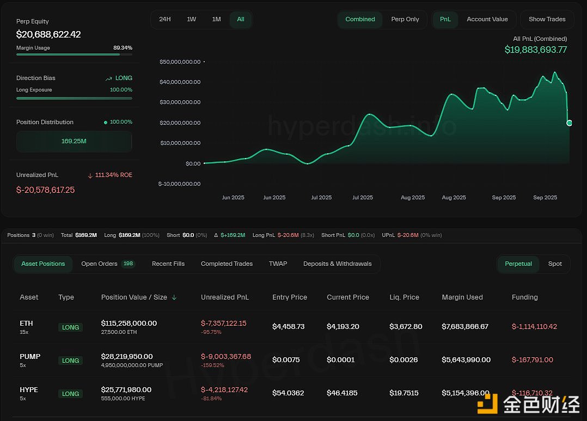The image size is (587, 421).
Task: Choose the 1M chart time range
Action: (x=216, y=19)
